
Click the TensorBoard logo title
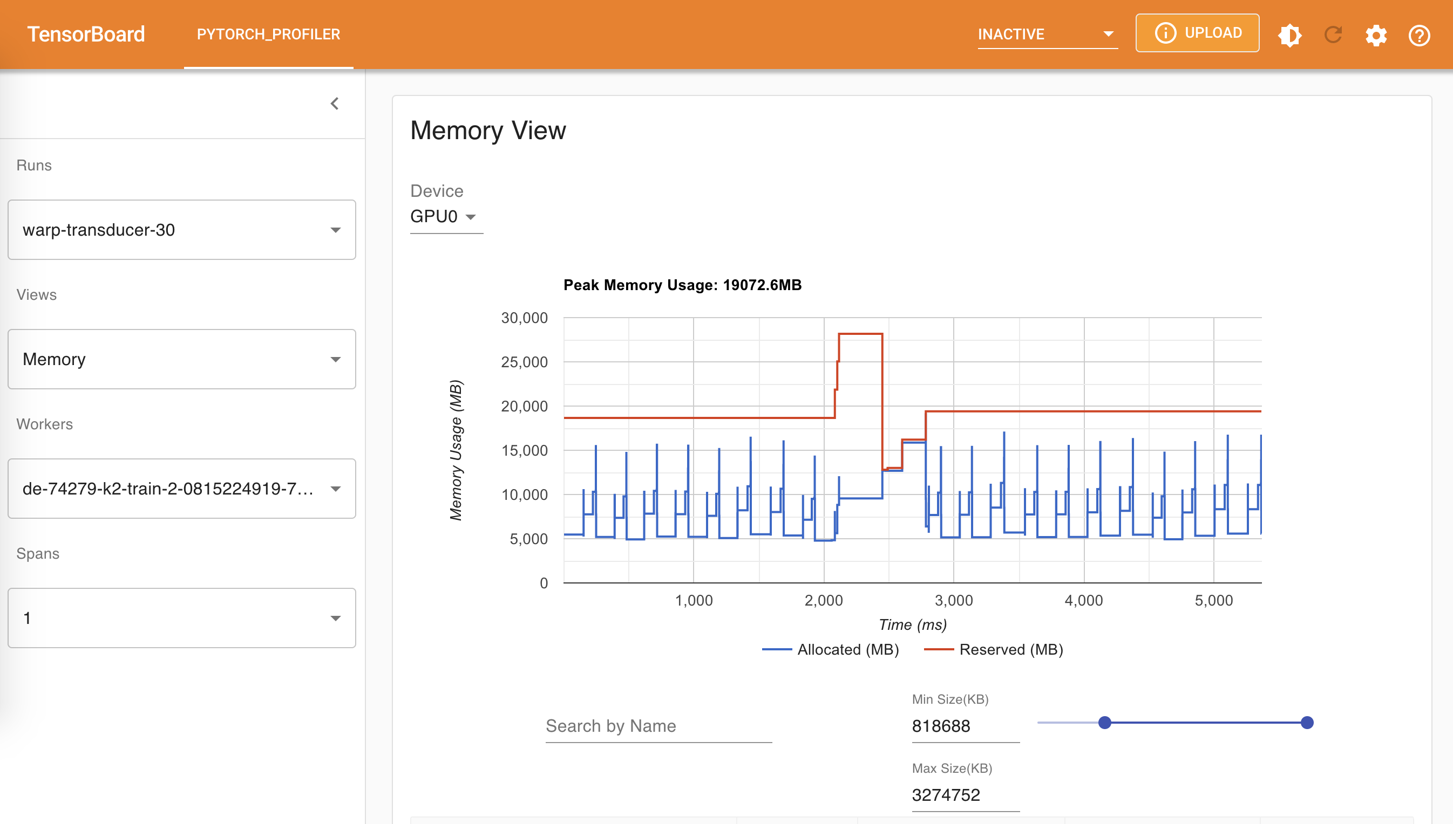(86, 35)
